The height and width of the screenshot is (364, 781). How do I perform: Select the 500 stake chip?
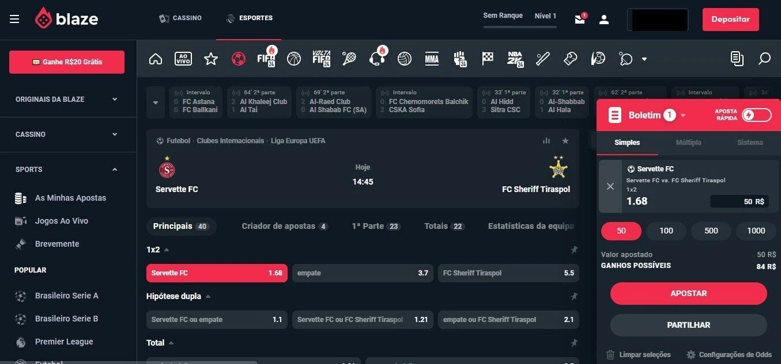tap(711, 231)
